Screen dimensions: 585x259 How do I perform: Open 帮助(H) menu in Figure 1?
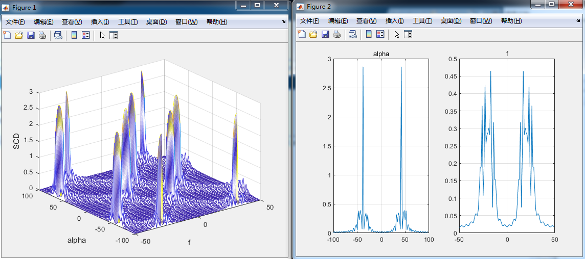[217, 22]
